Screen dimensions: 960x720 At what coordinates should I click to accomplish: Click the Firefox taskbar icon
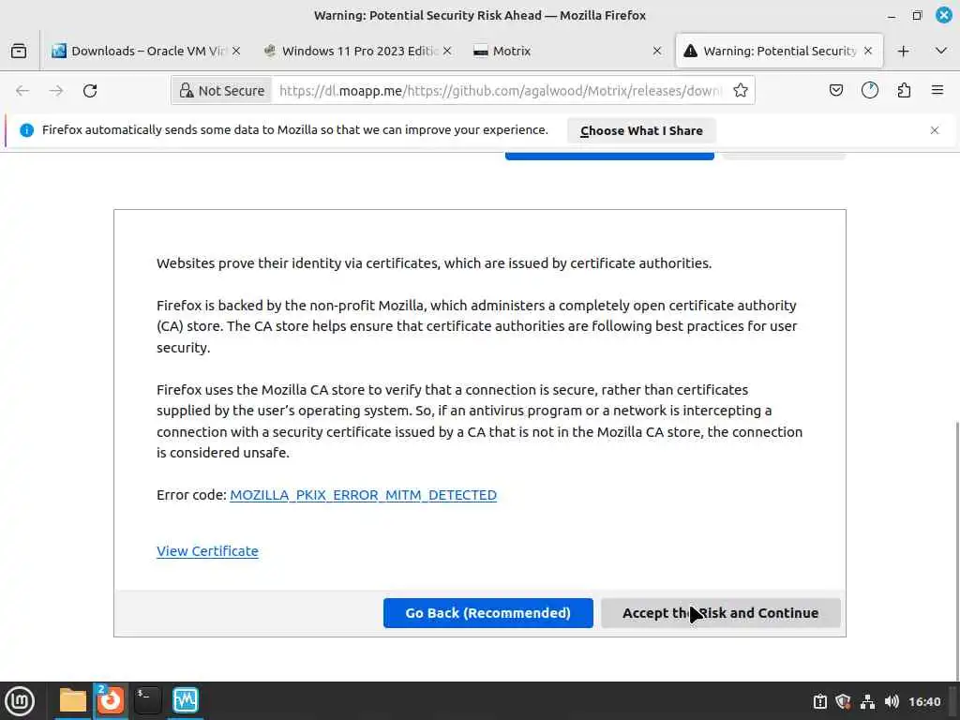pos(111,700)
